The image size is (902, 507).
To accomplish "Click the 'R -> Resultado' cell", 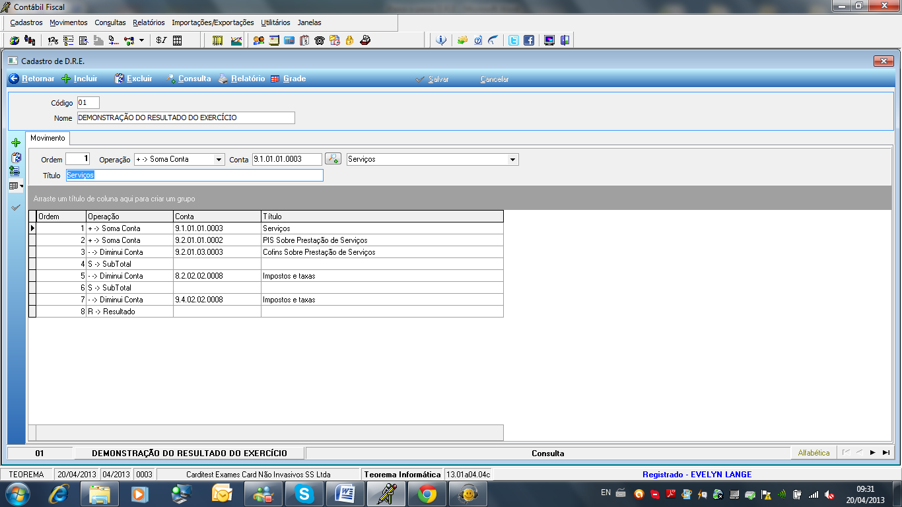I will coord(129,312).
